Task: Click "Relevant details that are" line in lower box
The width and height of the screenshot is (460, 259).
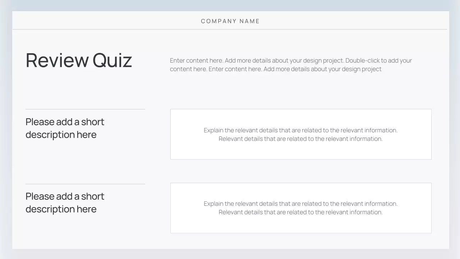Action: [x=300, y=212]
